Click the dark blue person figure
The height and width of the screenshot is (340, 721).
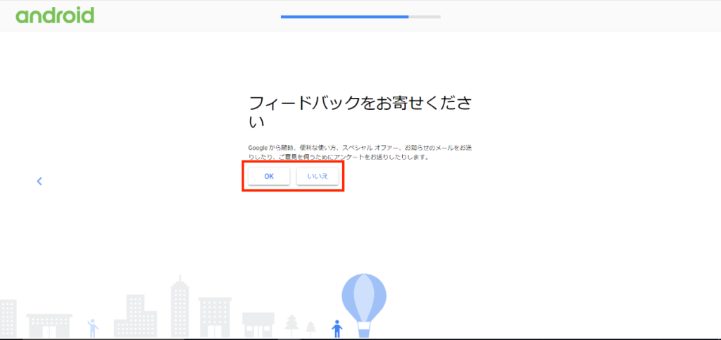[x=337, y=329]
